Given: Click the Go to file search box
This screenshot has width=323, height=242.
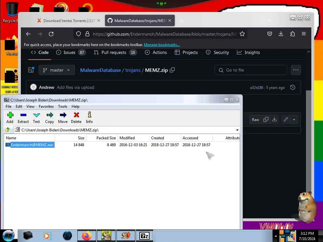Looking at the screenshot, I should pyautogui.click(x=251, y=70).
